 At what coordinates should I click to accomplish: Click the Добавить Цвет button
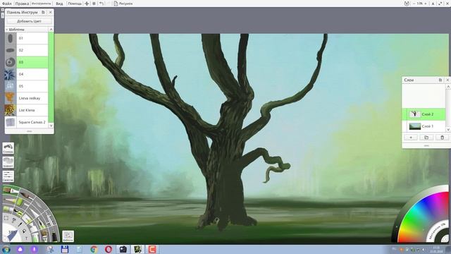coord(29,21)
